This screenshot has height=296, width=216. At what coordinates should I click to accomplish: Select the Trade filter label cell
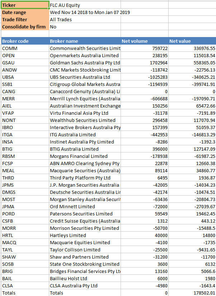(25, 19)
